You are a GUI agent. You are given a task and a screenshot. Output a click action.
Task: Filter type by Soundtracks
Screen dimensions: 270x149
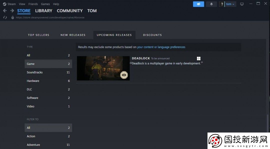click(x=48, y=72)
